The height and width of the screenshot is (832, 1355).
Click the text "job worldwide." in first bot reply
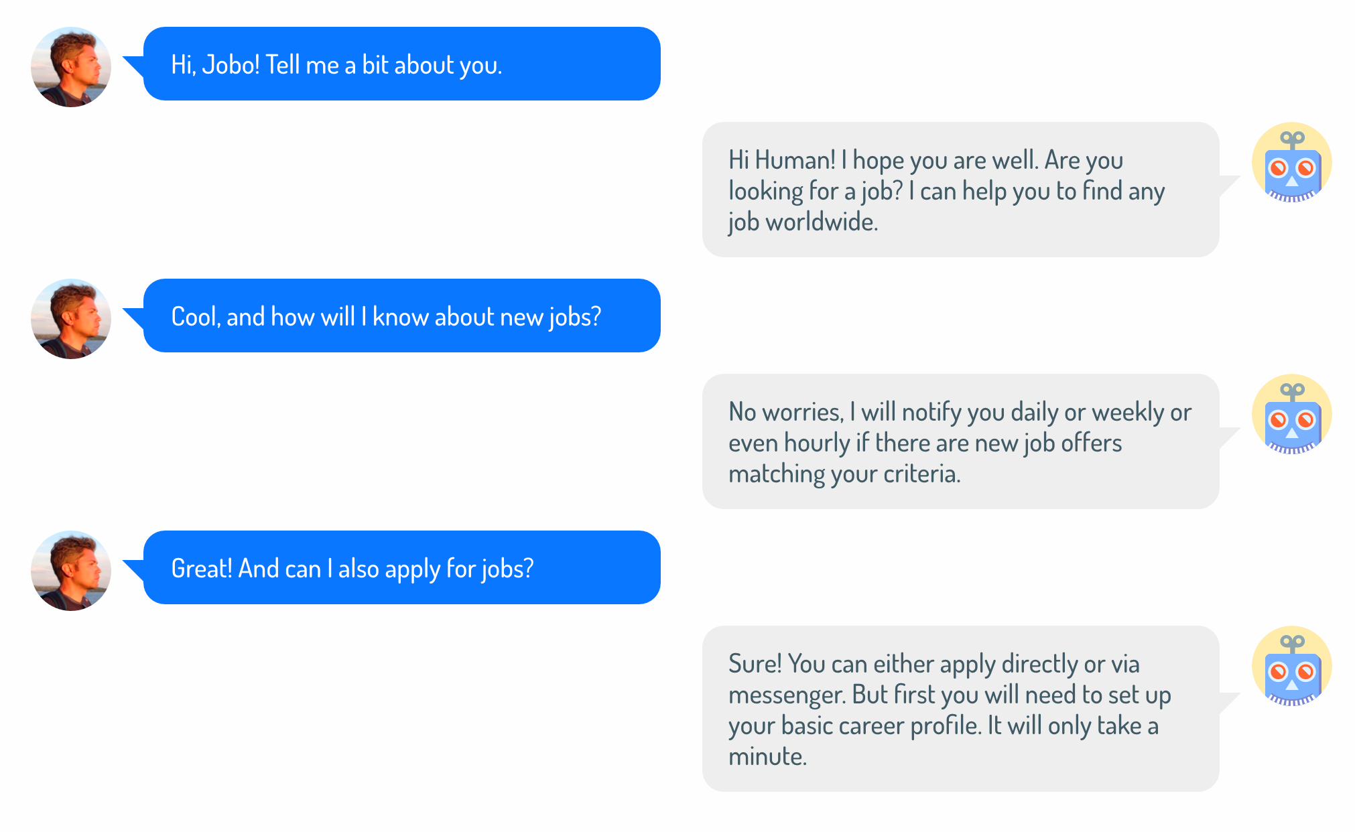tap(803, 222)
